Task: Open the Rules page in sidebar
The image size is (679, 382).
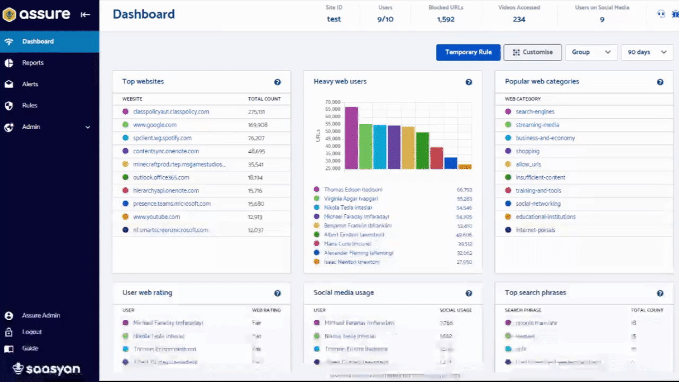Action: 30,105
